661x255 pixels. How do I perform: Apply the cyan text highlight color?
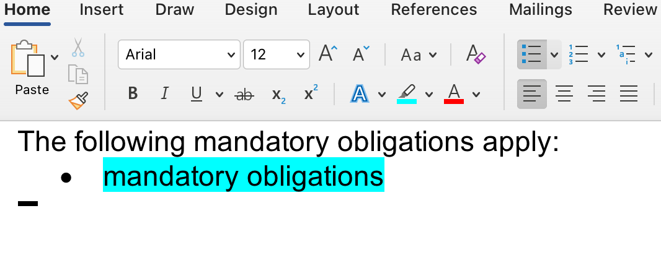click(x=407, y=94)
